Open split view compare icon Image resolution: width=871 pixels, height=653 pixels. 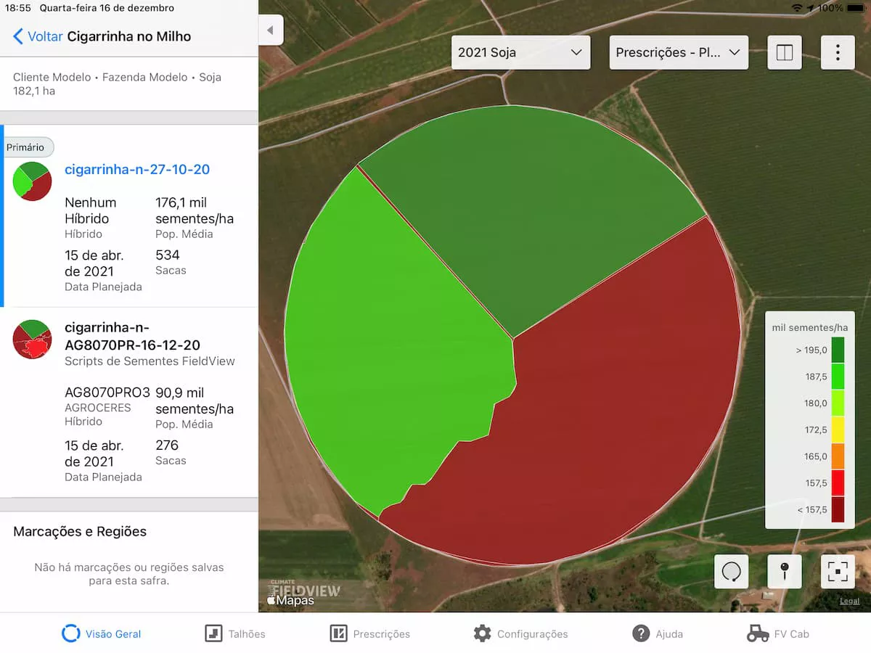click(x=784, y=52)
